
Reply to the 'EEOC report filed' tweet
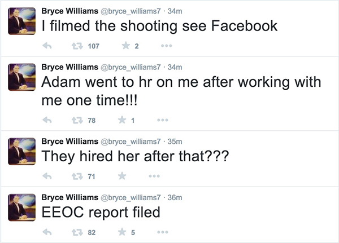click(49, 232)
